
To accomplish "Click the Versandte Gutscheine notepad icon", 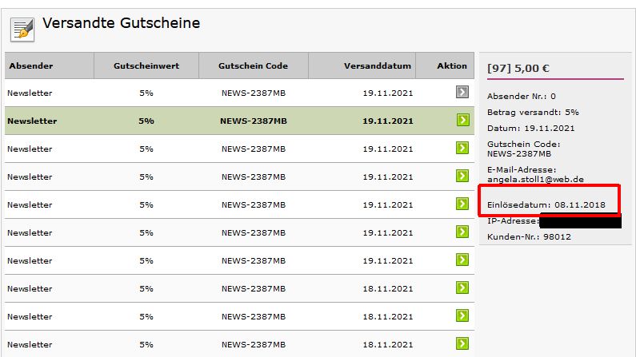I will (22, 29).
